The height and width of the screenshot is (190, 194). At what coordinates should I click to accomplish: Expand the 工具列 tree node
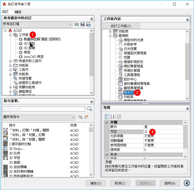click(10, 70)
